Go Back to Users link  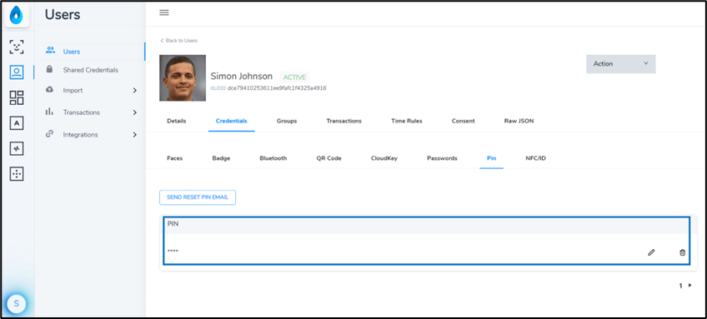click(178, 41)
